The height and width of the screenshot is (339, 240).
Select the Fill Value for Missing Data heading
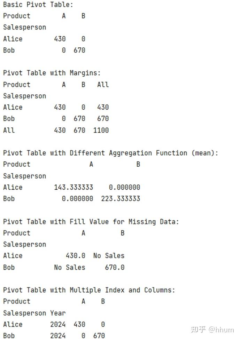click(91, 222)
